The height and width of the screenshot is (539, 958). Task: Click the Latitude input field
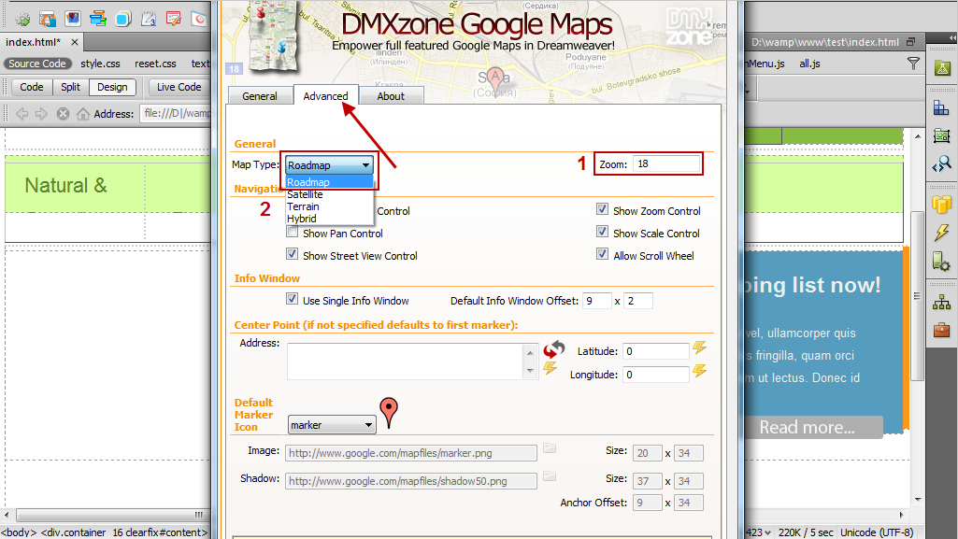656,351
